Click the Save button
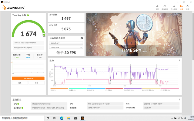Screen dimensions: 194x121 pos(36,83)
